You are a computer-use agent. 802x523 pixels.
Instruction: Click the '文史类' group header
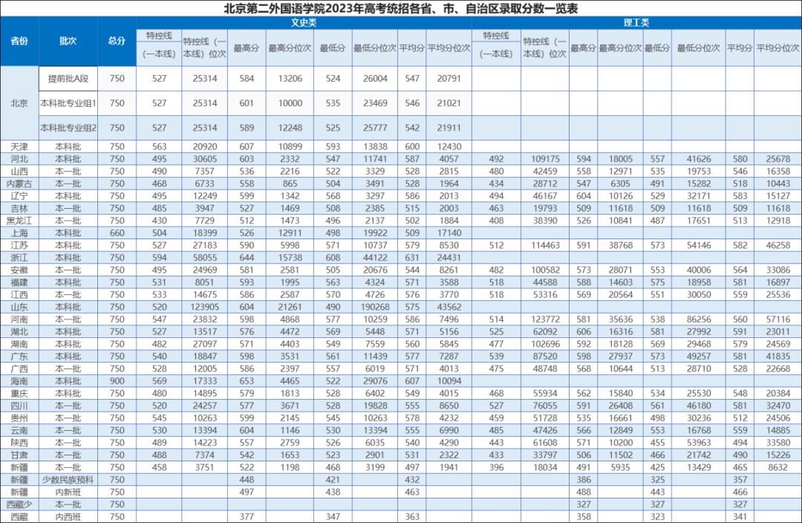coord(304,22)
